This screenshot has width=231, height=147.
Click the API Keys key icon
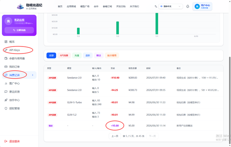[6, 50]
